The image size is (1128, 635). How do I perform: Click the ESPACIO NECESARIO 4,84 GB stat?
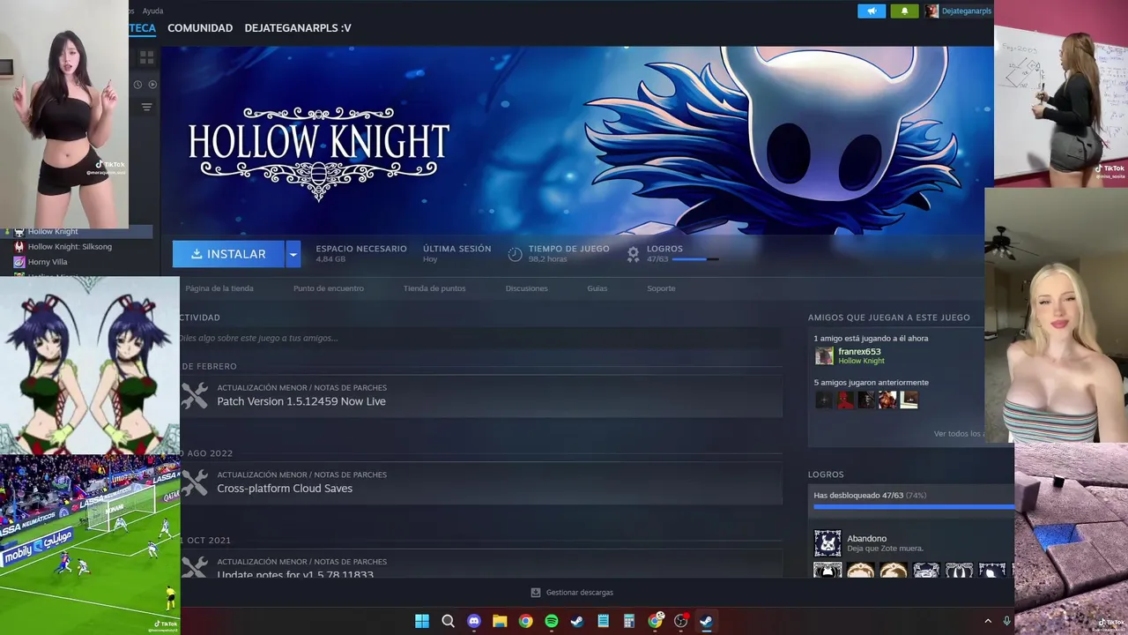(x=361, y=254)
